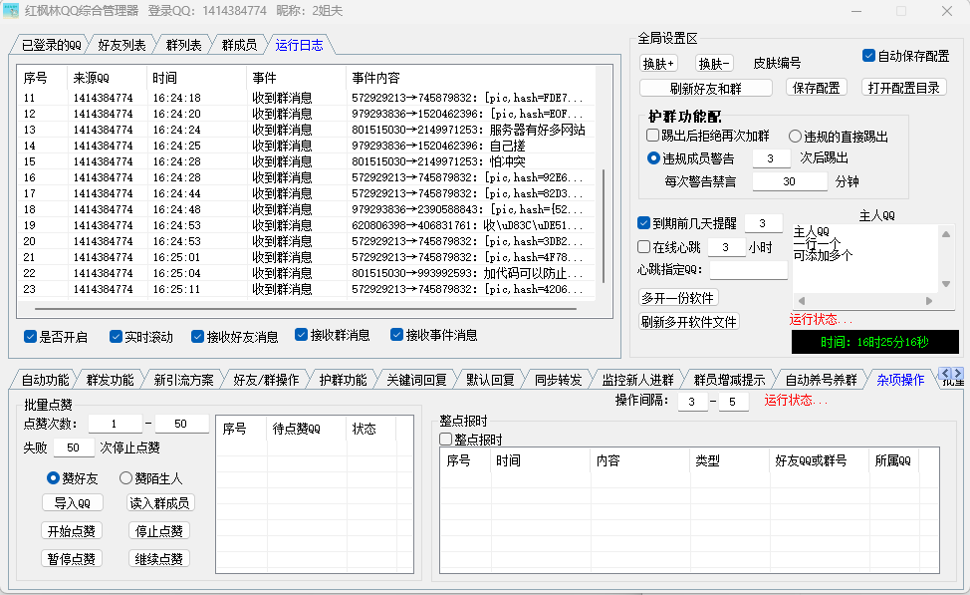Click the 心跳指定QQ input field
This screenshot has height=595, width=970.
[x=748, y=270]
